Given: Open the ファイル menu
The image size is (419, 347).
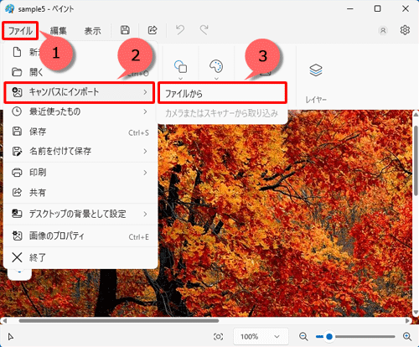Looking at the screenshot, I should point(20,30).
